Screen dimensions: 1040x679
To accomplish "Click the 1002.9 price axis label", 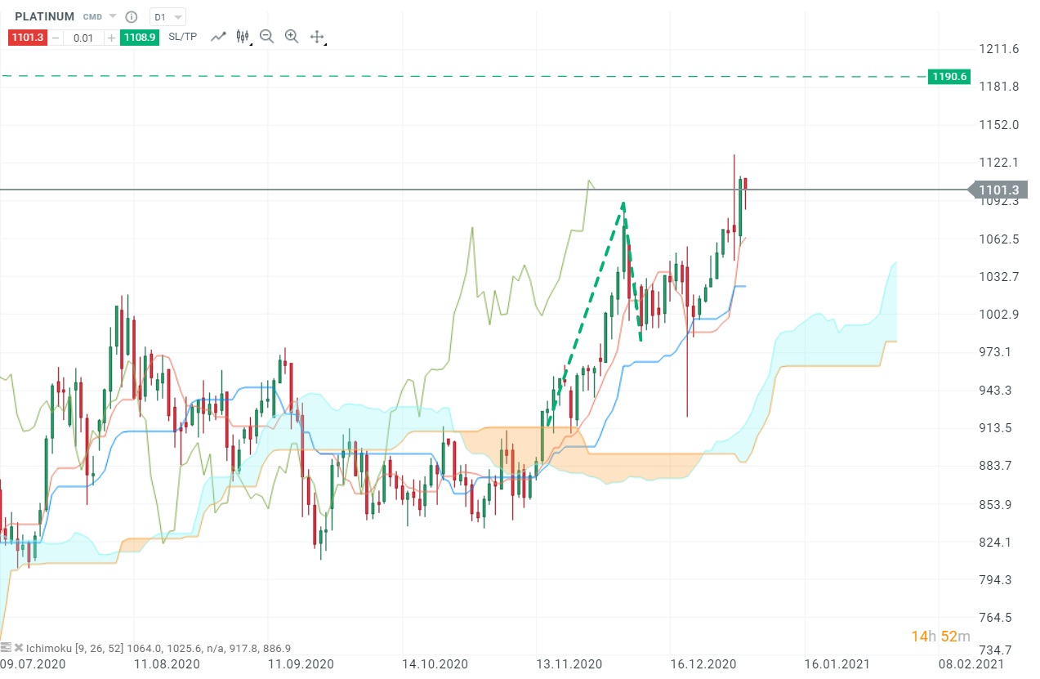I will tap(999, 315).
